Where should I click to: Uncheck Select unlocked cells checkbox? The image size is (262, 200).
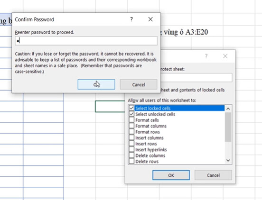(x=131, y=114)
